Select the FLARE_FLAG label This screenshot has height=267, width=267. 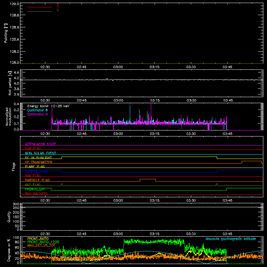(x=35, y=167)
